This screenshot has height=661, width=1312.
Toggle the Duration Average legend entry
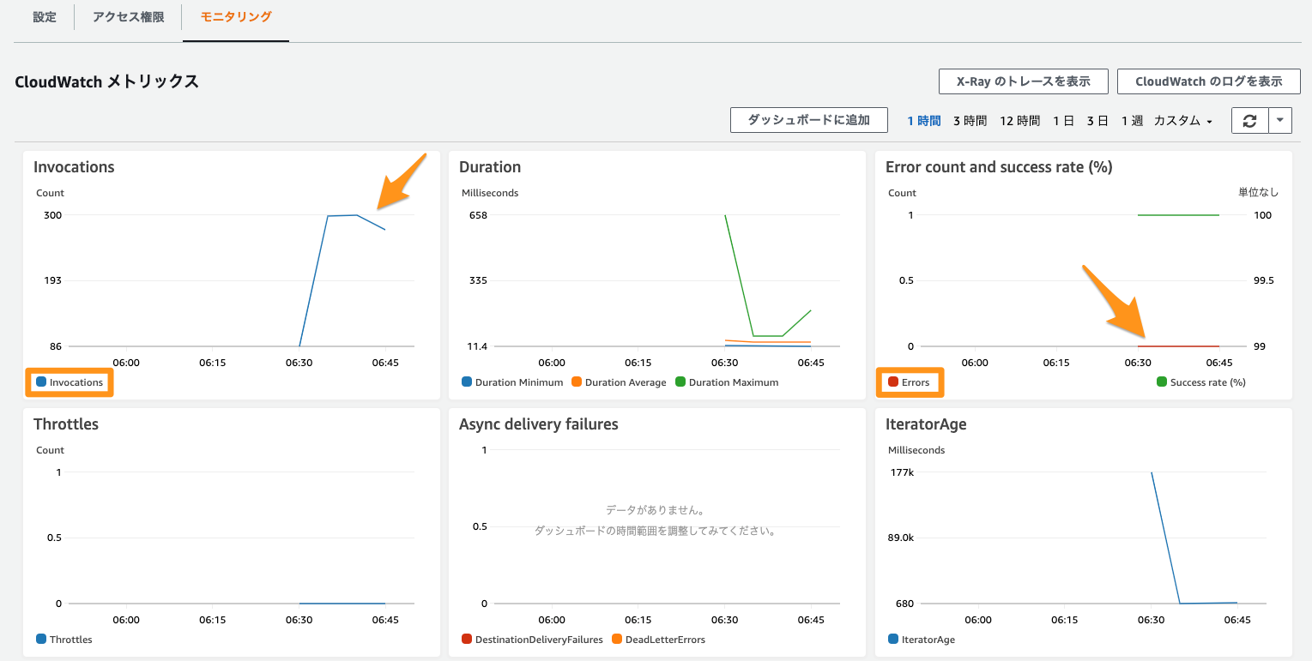click(x=619, y=382)
